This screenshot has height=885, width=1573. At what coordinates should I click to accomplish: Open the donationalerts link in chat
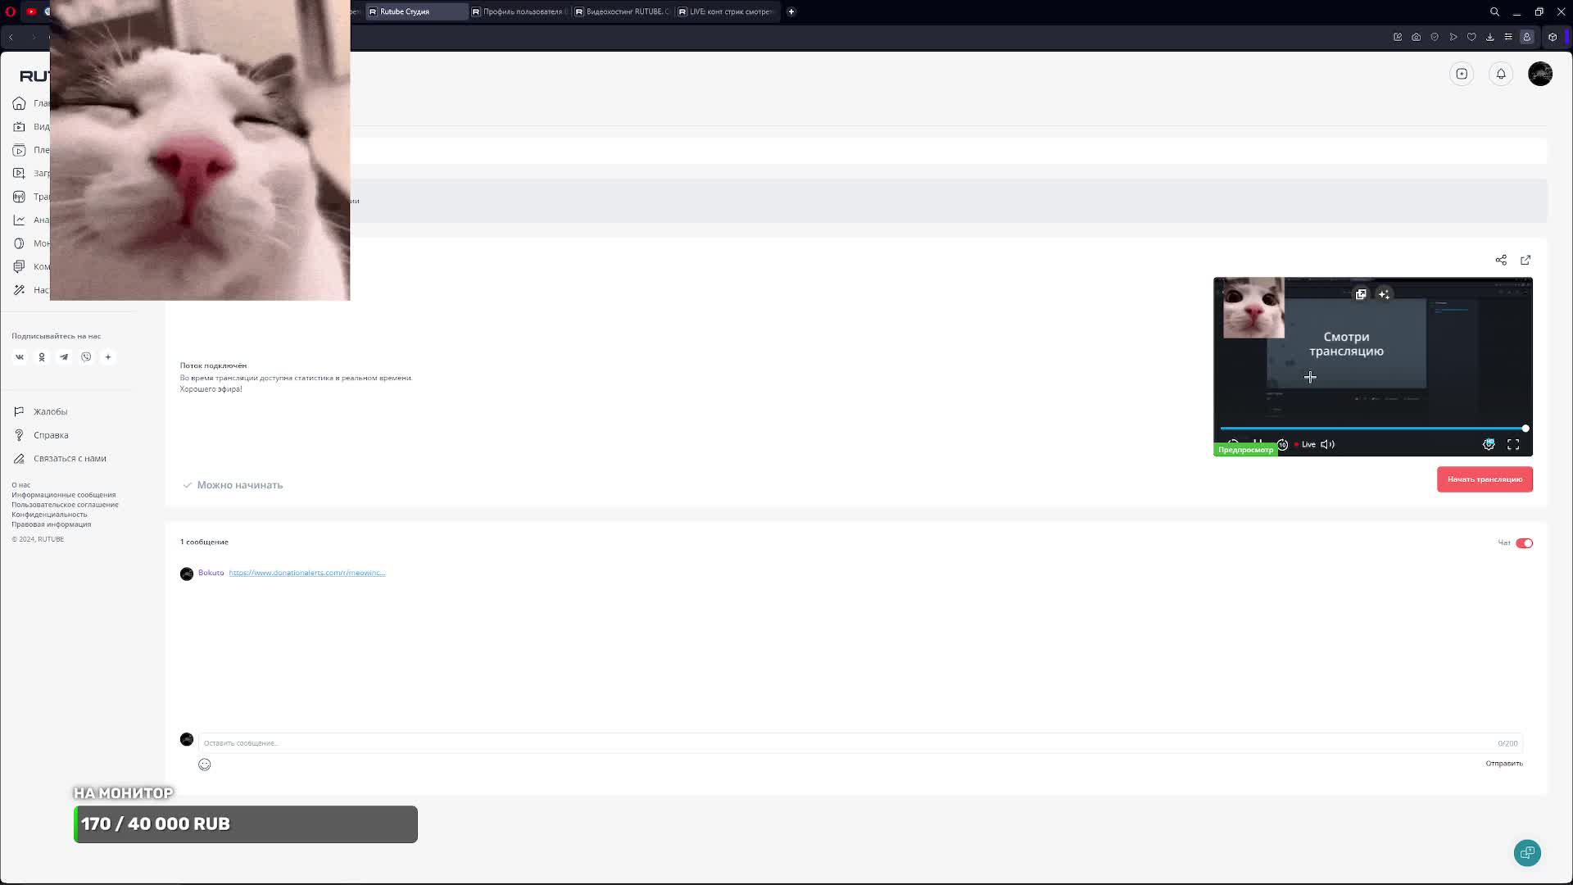pyautogui.click(x=307, y=573)
